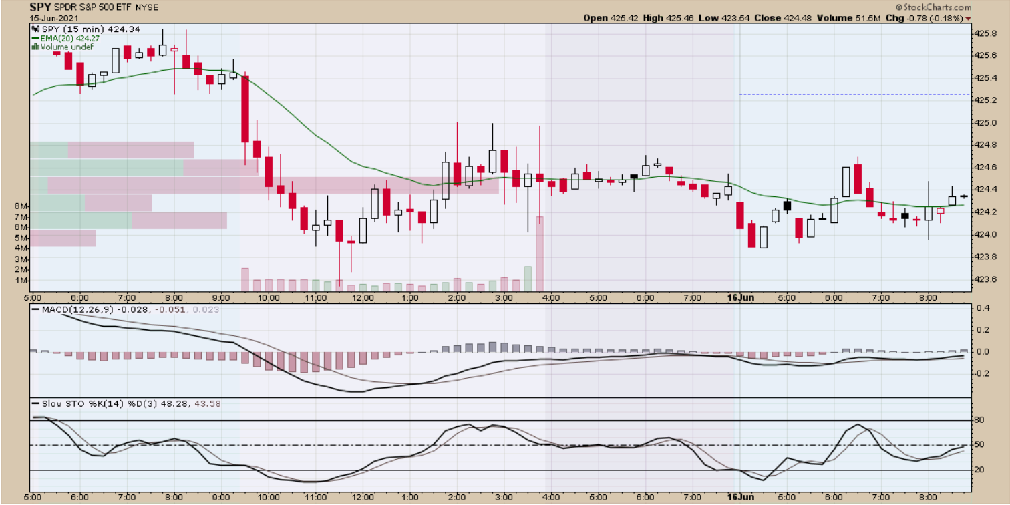Click the blue dotted horizontal price line

tap(854, 94)
